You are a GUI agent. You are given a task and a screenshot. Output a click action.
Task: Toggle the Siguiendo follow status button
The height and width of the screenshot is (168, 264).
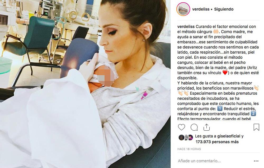pyautogui.click(x=224, y=9)
